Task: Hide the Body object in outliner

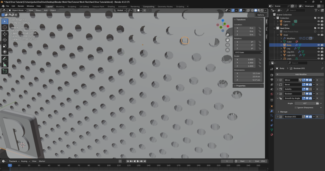Action: (318, 45)
